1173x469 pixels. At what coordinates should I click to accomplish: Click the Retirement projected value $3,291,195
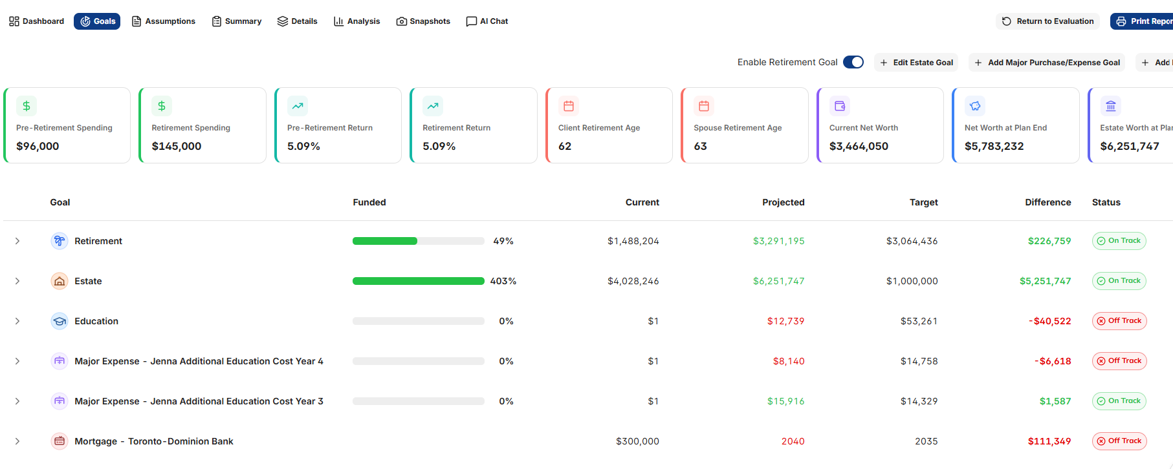[x=779, y=241]
